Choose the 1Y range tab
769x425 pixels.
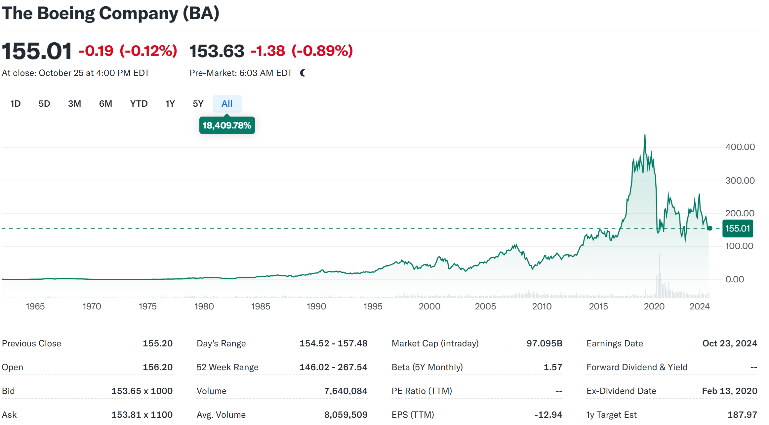click(170, 104)
